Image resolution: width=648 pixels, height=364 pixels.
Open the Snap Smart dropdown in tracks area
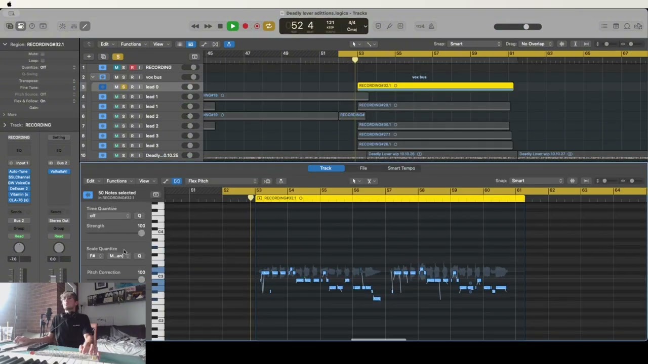(x=475, y=44)
